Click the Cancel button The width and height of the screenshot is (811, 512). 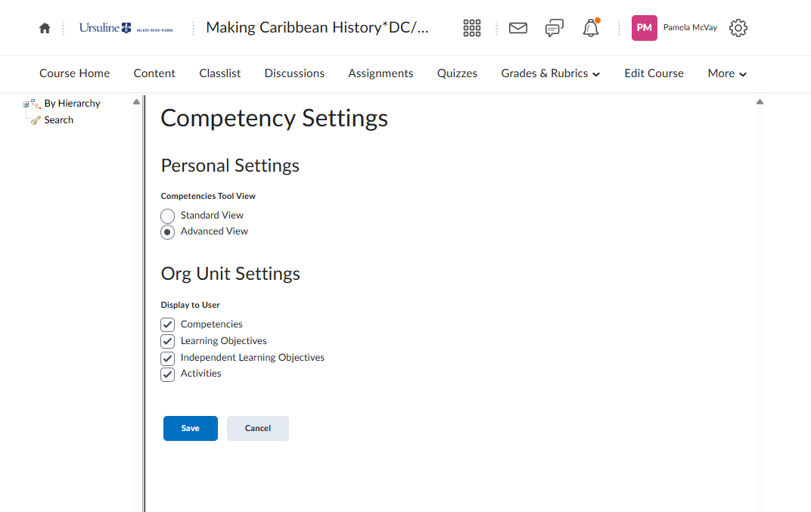pyautogui.click(x=257, y=428)
